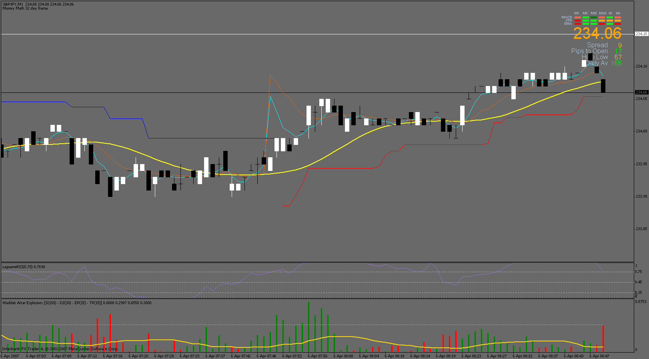Click the 6 Apr 08:00 time label

click(x=343, y=356)
